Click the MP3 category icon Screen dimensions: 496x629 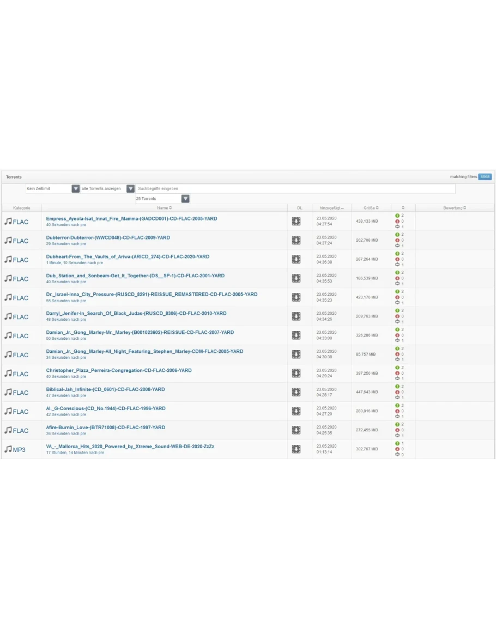(x=15, y=449)
